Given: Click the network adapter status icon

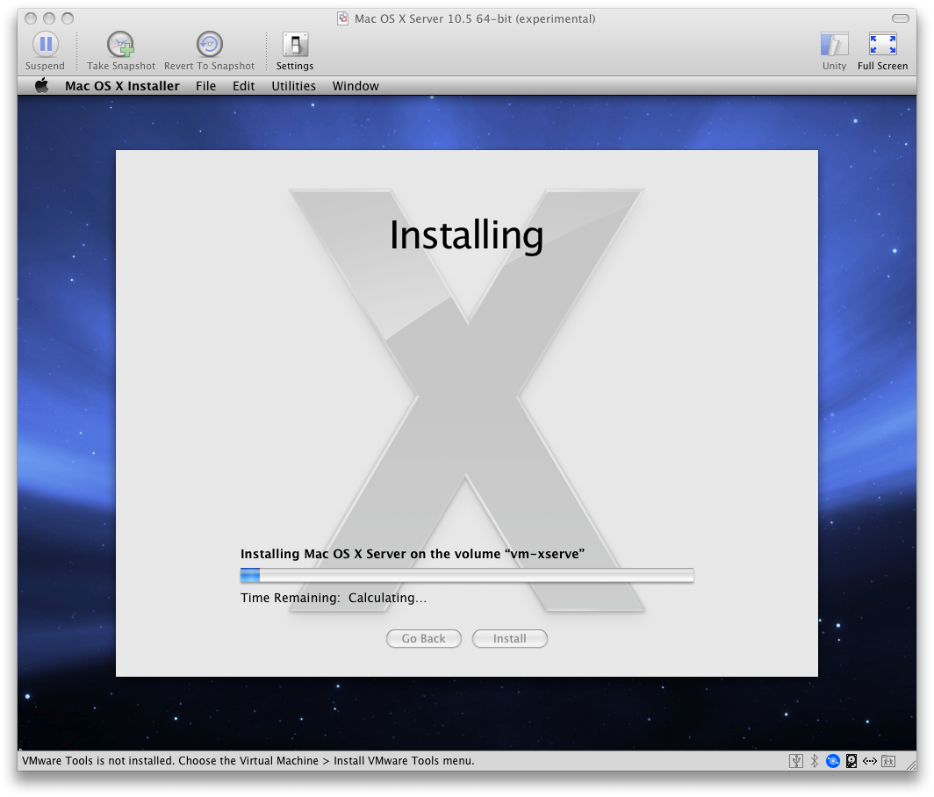Looking at the screenshot, I should tap(870, 761).
